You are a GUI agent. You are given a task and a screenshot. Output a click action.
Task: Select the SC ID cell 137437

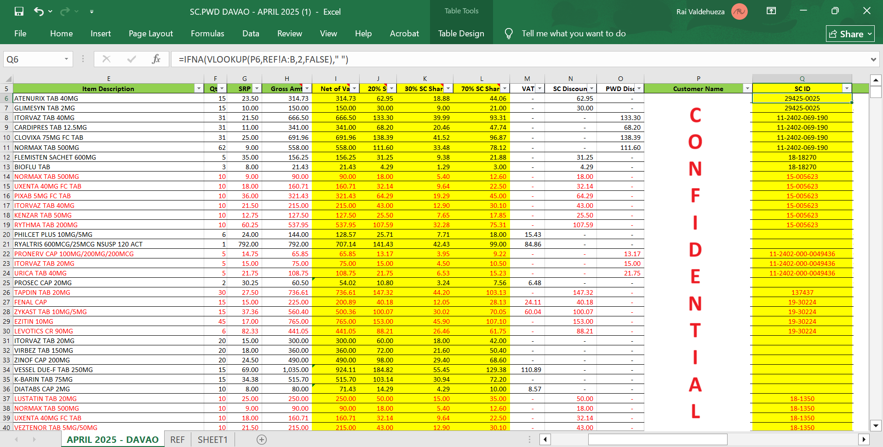point(802,292)
